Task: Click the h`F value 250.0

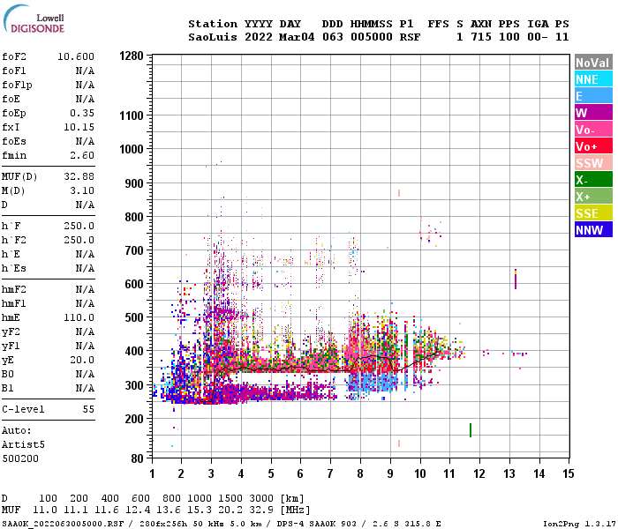Action: [79, 226]
